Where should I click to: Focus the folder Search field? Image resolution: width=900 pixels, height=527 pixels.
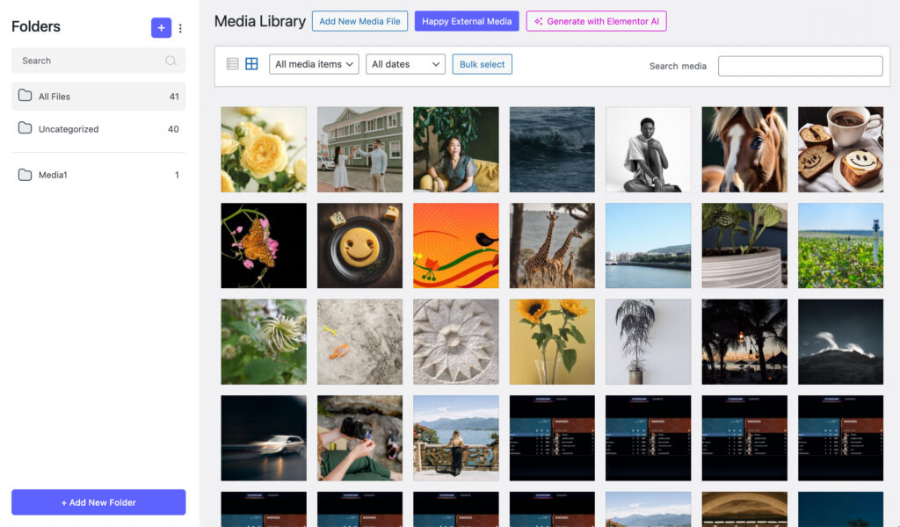click(x=98, y=61)
